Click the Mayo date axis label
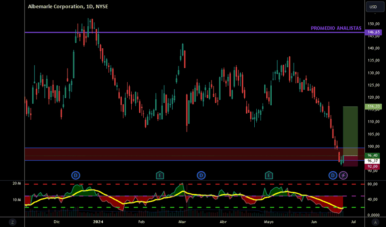The width and height of the screenshot is (386, 227). [x=268, y=222]
